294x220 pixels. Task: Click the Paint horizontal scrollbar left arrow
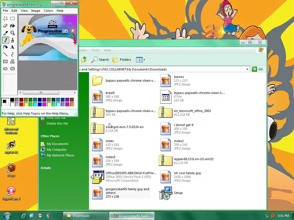click(x=20, y=93)
